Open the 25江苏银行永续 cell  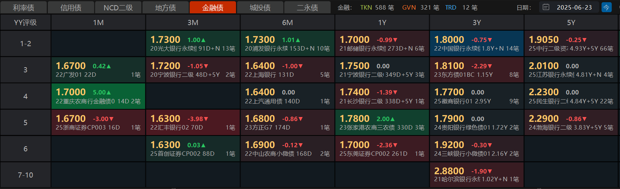coord(571,70)
